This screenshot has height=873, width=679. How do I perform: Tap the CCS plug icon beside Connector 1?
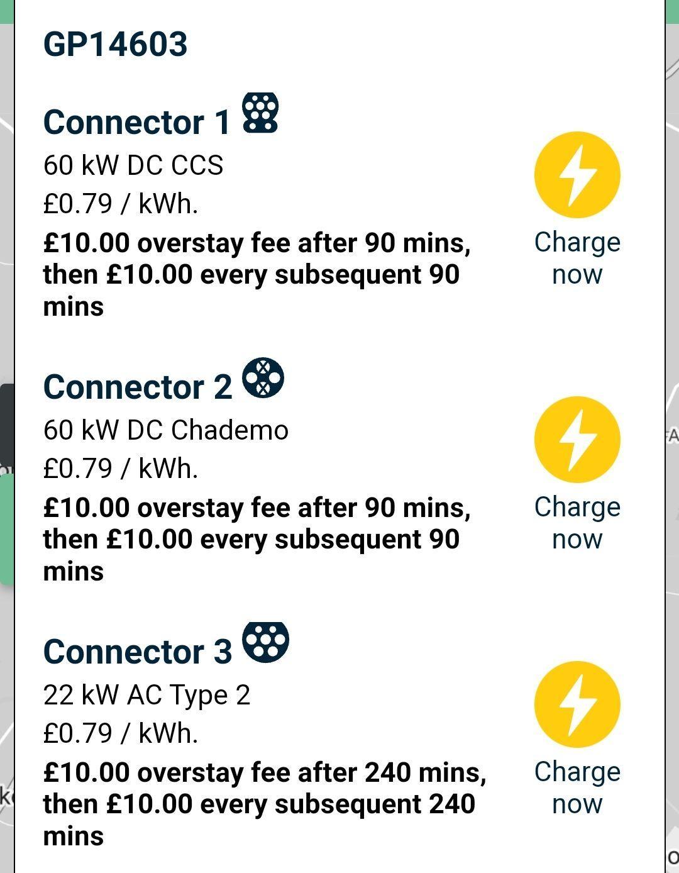[x=260, y=113]
